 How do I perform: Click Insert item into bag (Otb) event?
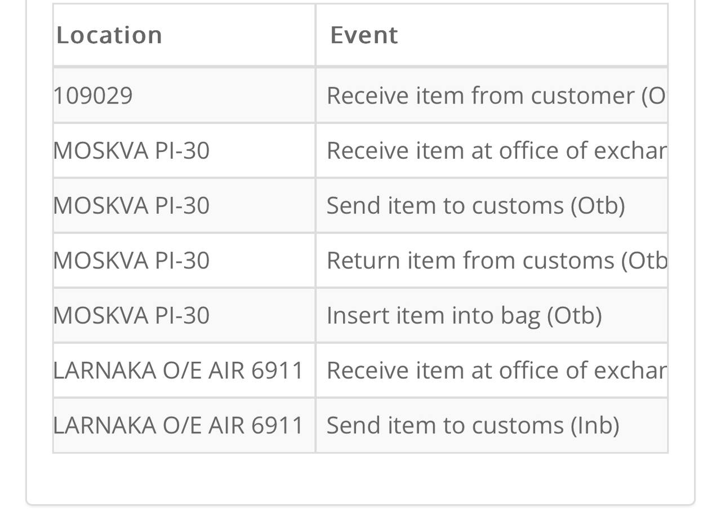point(464,315)
